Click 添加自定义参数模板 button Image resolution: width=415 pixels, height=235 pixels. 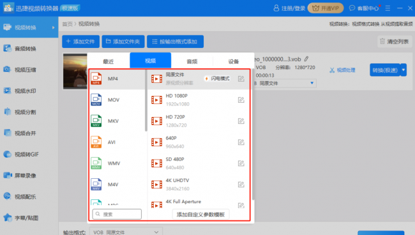click(200, 215)
